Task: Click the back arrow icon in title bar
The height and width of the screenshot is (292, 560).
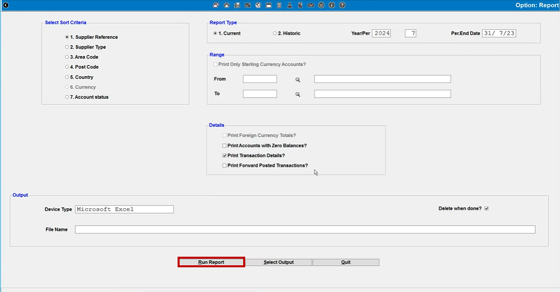Action: click(6, 5)
